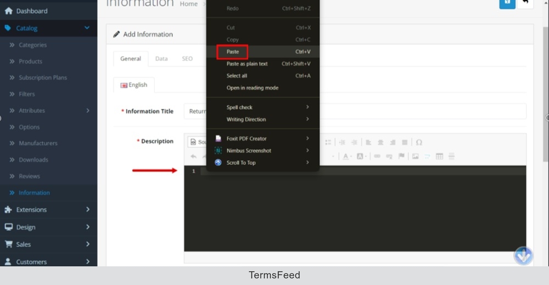The height and width of the screenshot is (285, 549).
Task: Click the Nimbus Screenshot icon
Action: coord(218,150)
